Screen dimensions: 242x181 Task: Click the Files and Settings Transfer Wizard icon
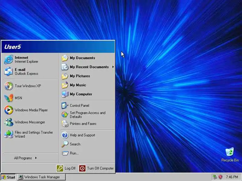click(x=8, y=134)
